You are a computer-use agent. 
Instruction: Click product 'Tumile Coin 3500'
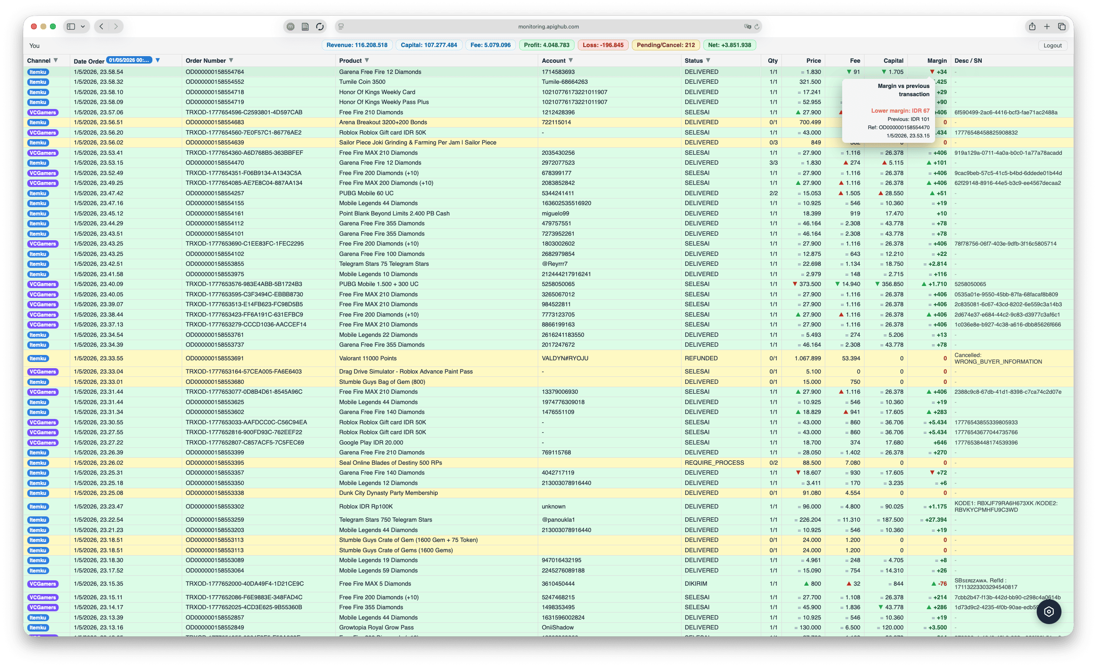(x=362, y=82)
